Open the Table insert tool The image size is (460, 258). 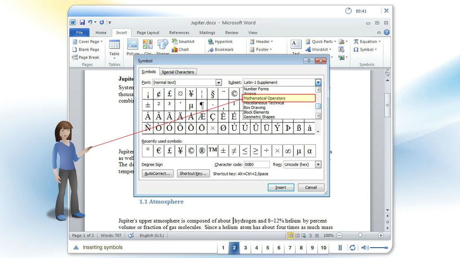tap(115, 48)
